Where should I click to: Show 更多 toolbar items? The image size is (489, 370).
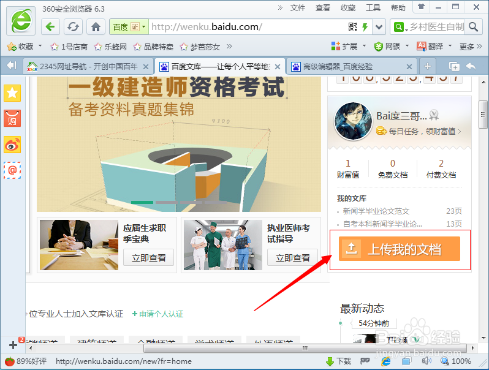click(471, 47)
